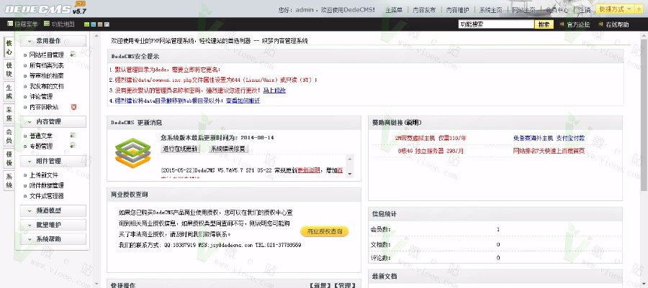Open the 官方论坛 link

579,24
